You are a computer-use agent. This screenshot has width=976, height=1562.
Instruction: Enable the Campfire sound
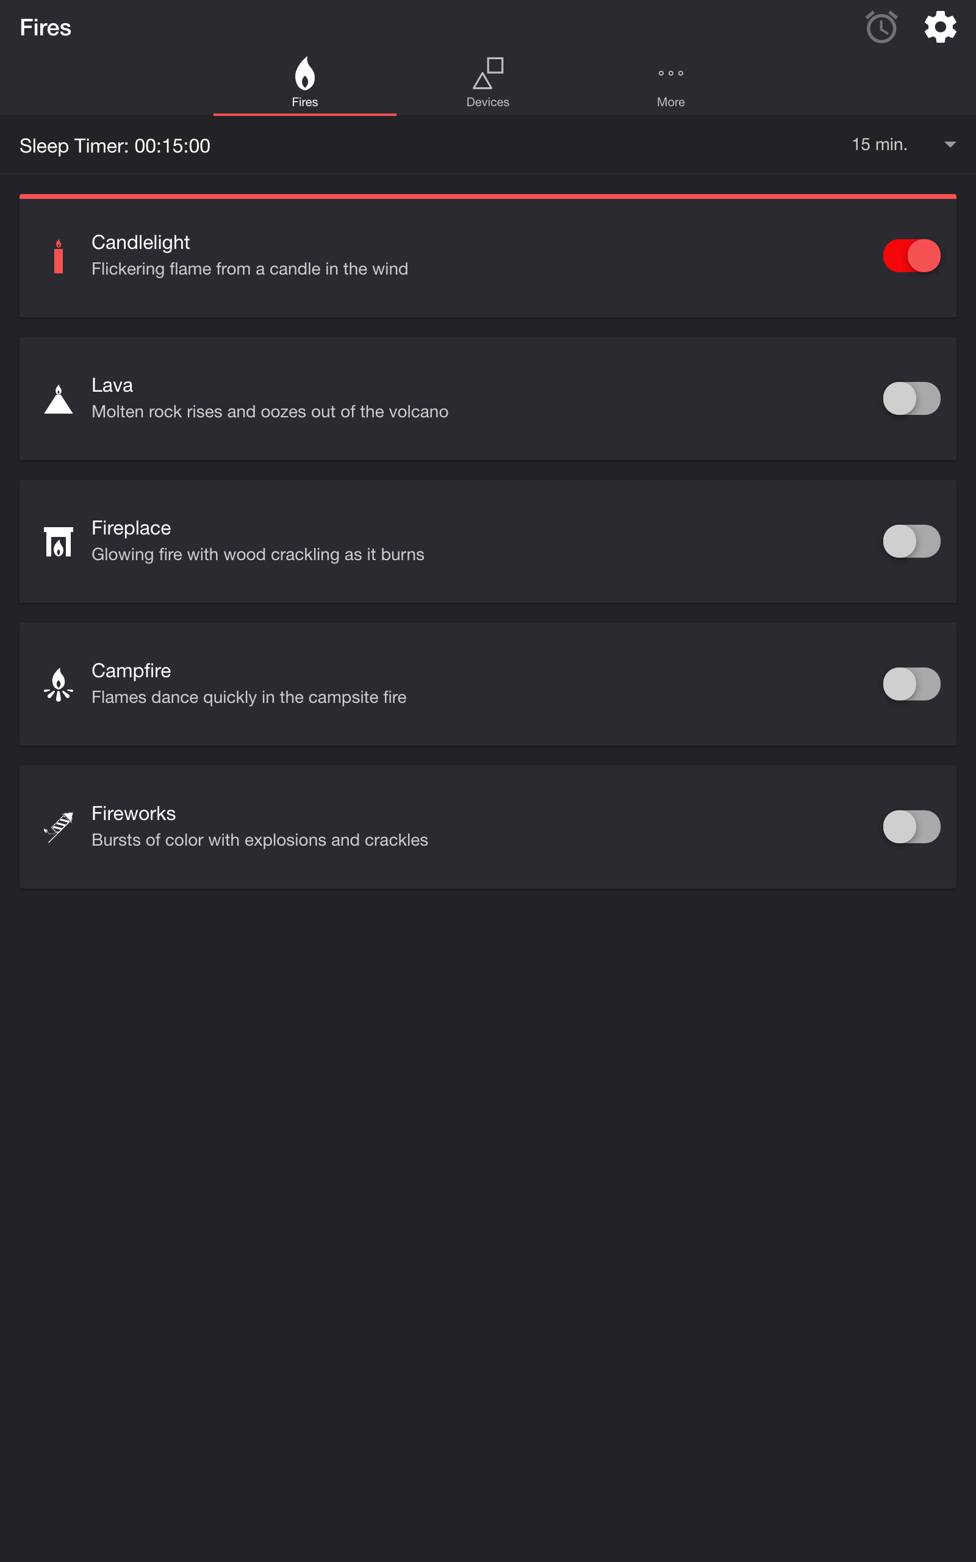click(912, 684)
